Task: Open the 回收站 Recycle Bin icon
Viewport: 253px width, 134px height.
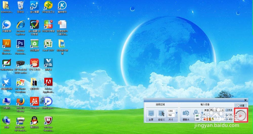Action: pos(20,7)
